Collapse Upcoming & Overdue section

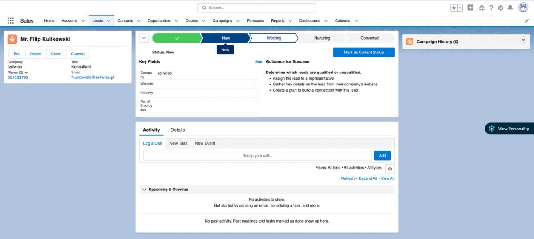click(144, 190)
